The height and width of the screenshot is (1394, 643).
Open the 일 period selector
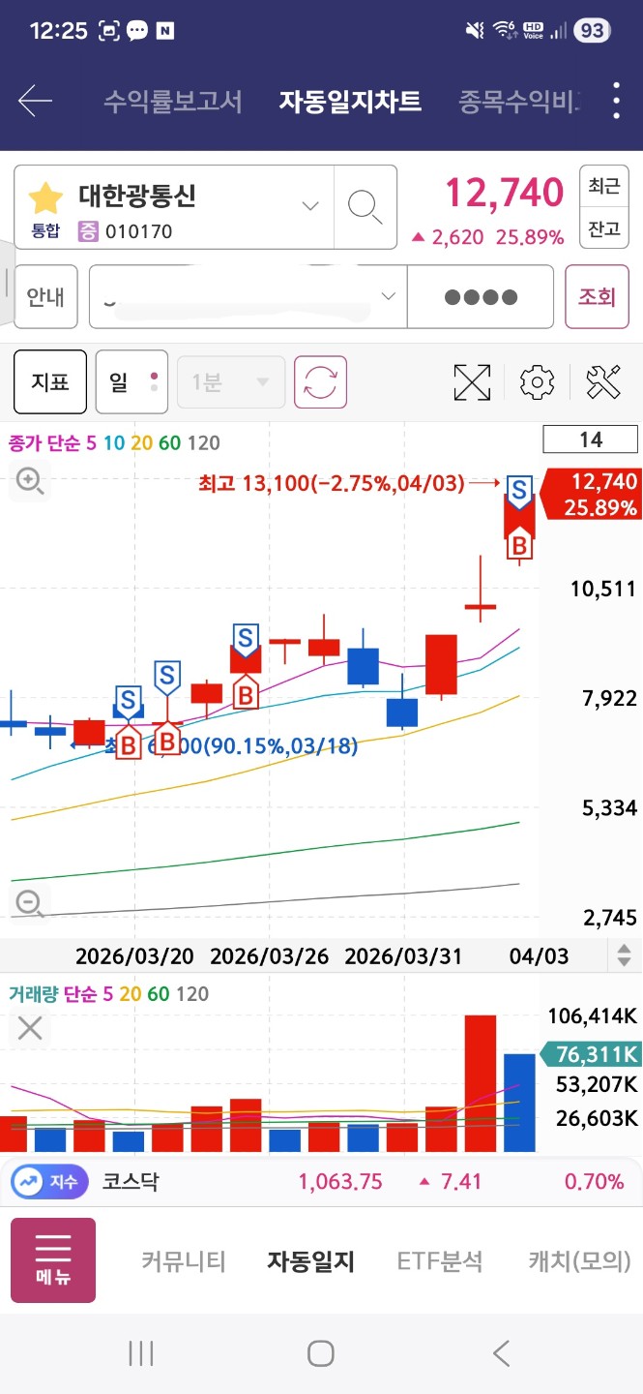point(132,382)
